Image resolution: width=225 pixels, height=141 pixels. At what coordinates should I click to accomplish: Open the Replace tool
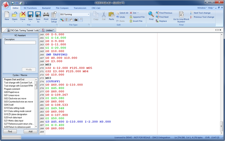161,21
